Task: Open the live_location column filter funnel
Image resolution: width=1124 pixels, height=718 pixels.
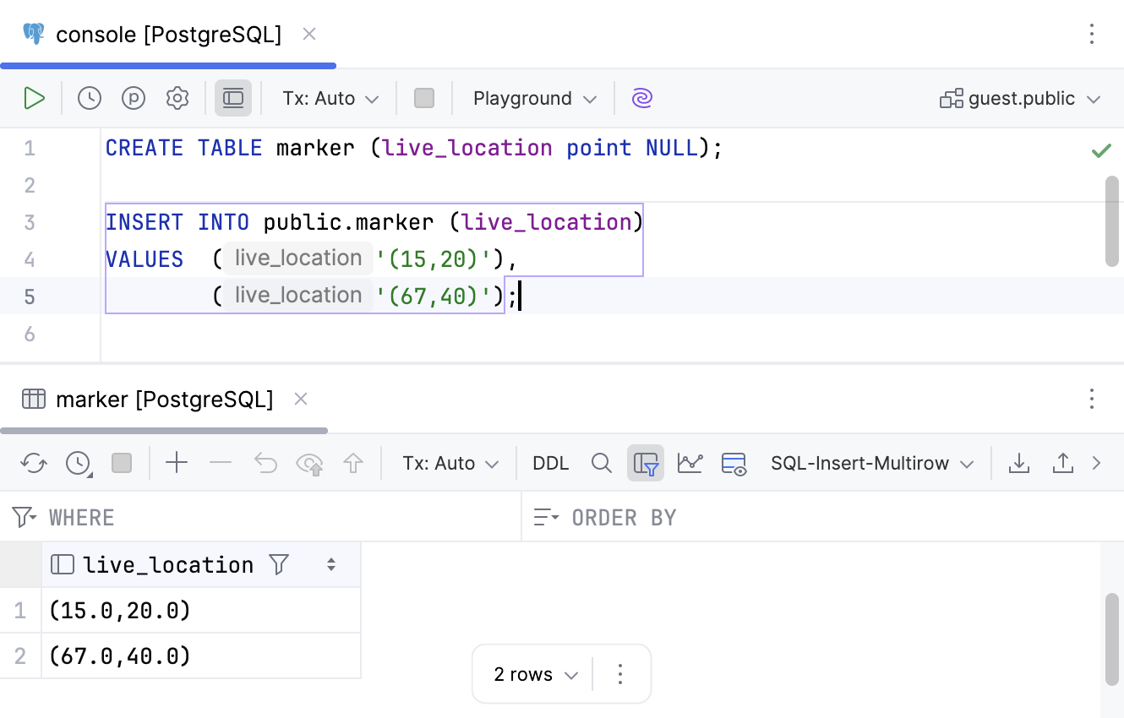Action: coord(279,565)
